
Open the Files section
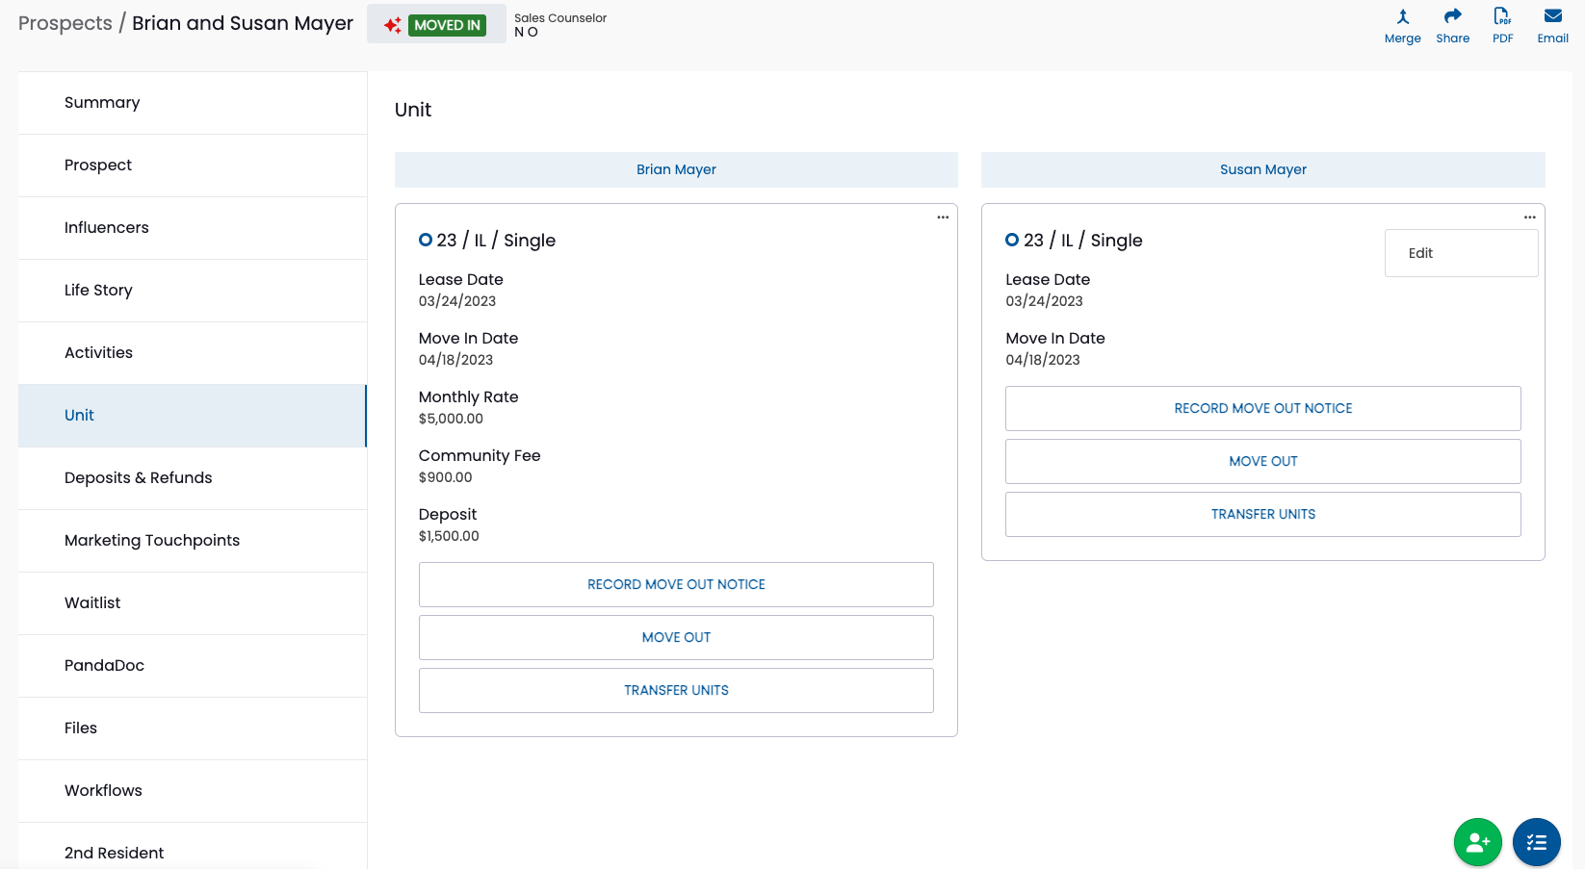tap(193, 728)
